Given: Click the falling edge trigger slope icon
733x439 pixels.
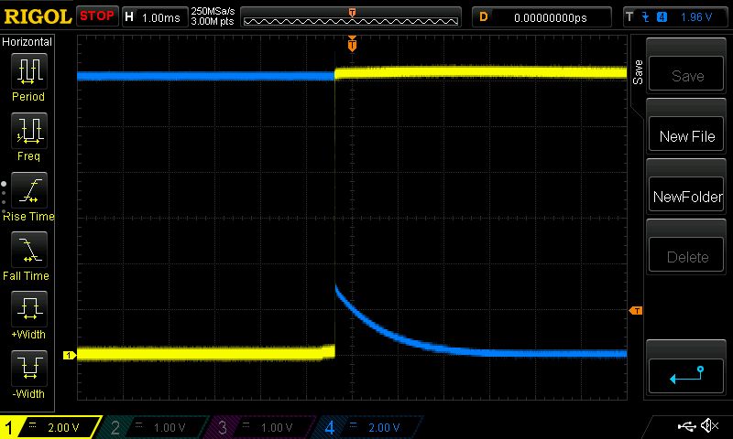Looking at the screenshot, I should point(646,17).
